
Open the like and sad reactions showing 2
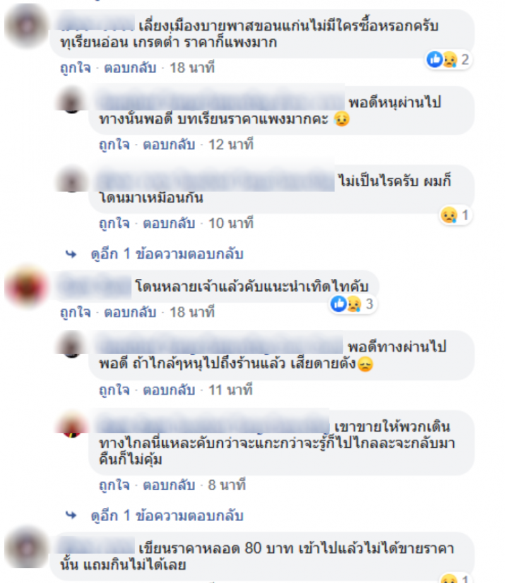click(x=449, y=59)
